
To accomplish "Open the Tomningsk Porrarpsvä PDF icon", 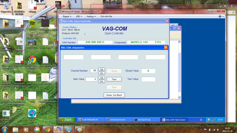I will 19,98.
